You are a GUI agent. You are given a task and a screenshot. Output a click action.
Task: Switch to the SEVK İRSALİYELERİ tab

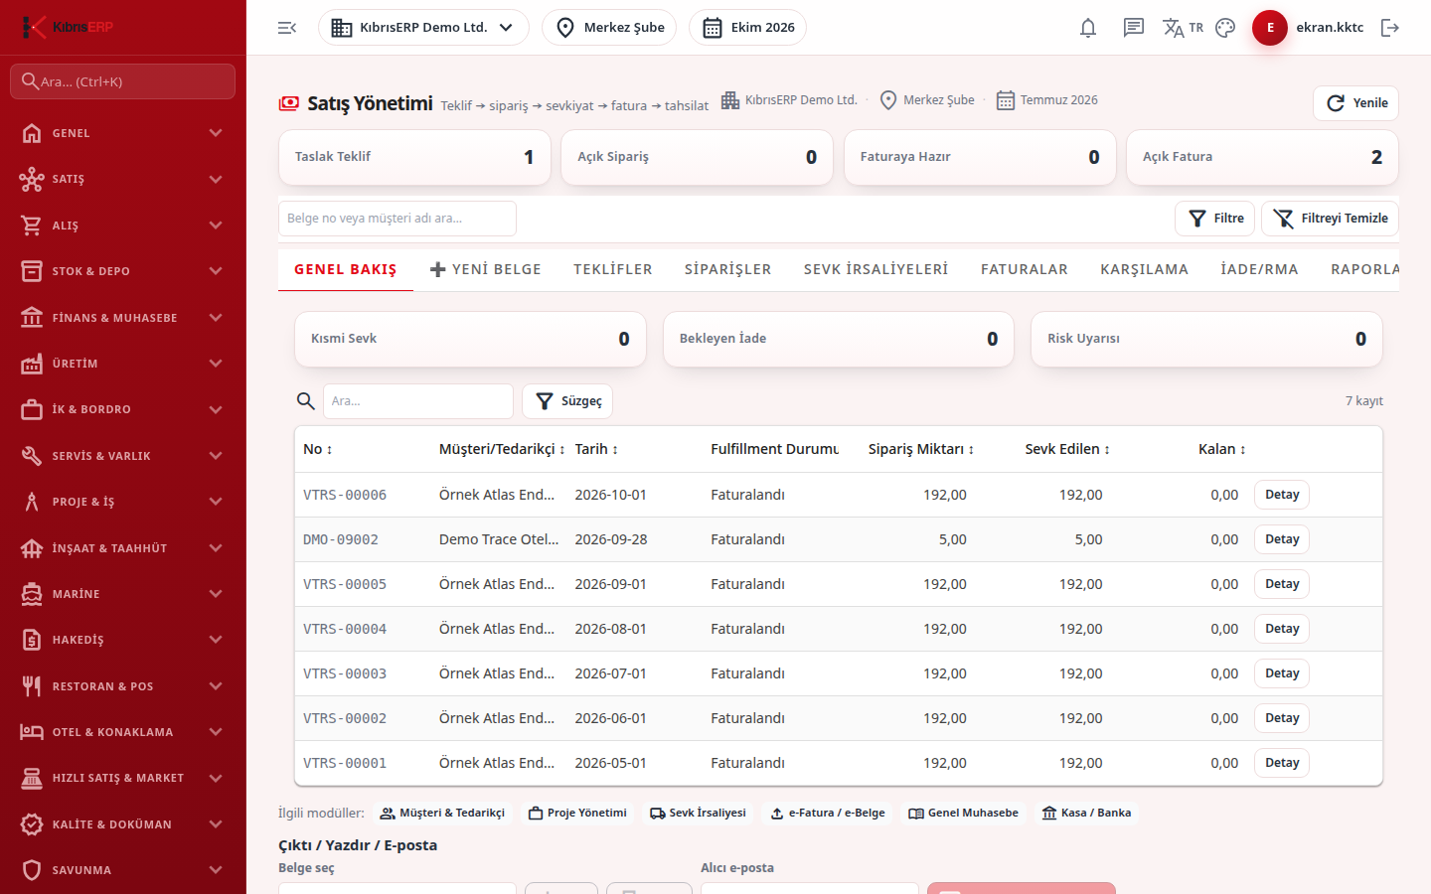pyautogui.click(x=876, y=269)
